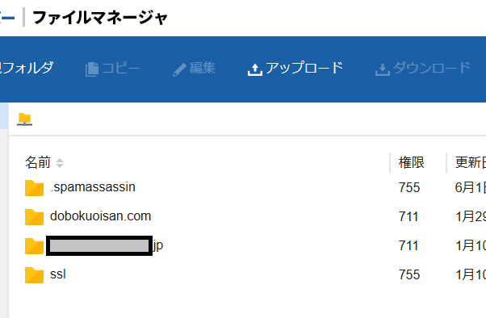The image size is (486, 318).
Task: Click the ssl folder icon
Action: click(x=34, y=275)
